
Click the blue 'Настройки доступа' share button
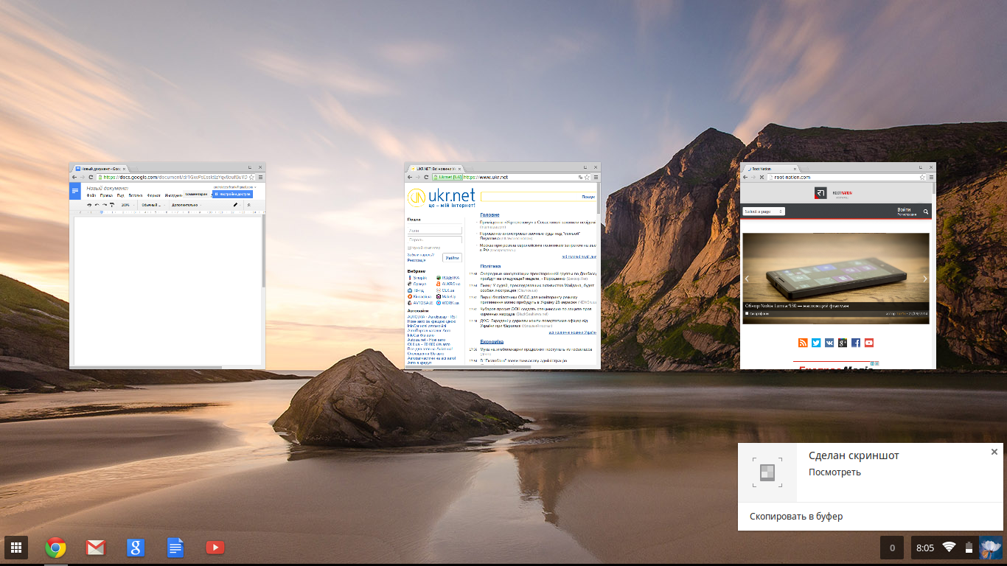[232, 195]
